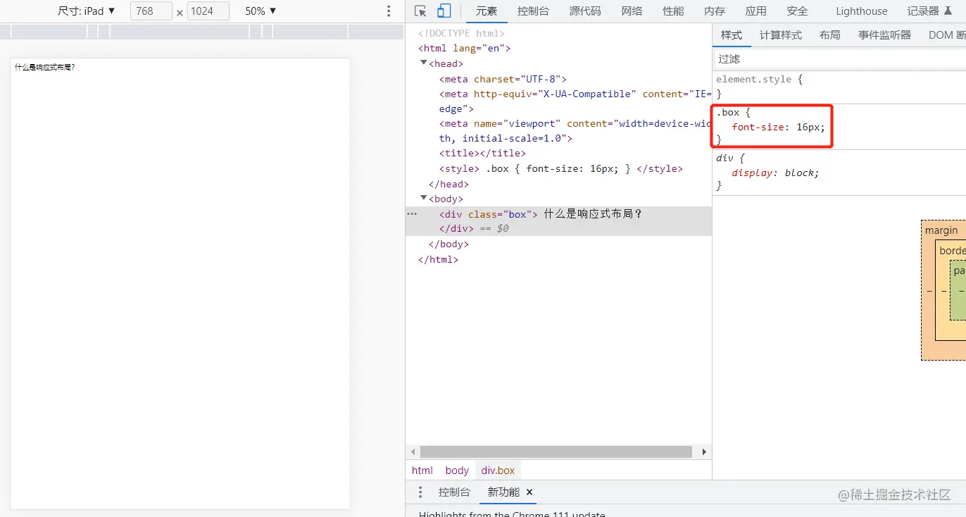Click the margin label in box model
The image size is (966, 517).
pyautogui.click(x=941, y=230)
